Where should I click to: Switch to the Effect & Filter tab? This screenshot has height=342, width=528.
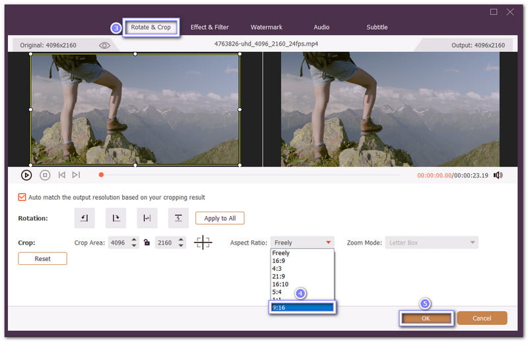(209, 27)
